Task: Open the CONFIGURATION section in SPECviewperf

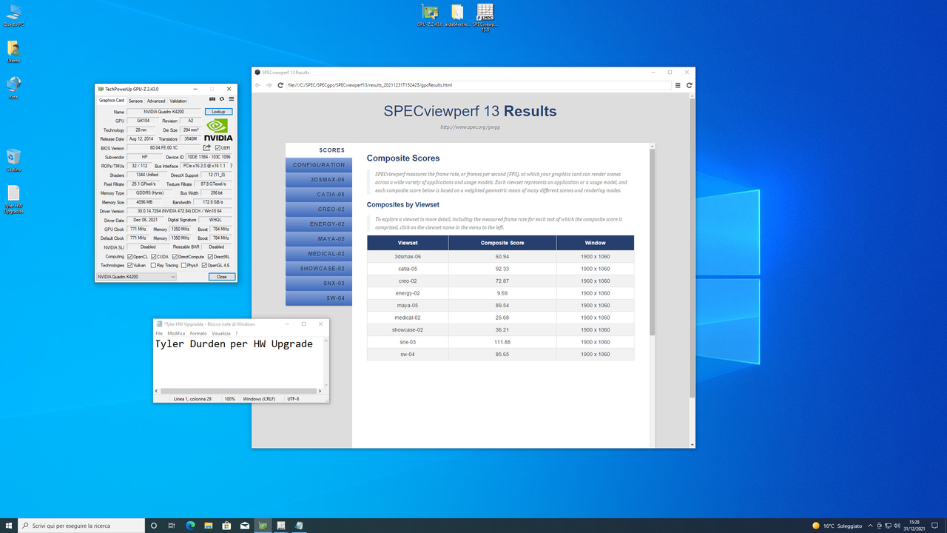Action: 319,165
